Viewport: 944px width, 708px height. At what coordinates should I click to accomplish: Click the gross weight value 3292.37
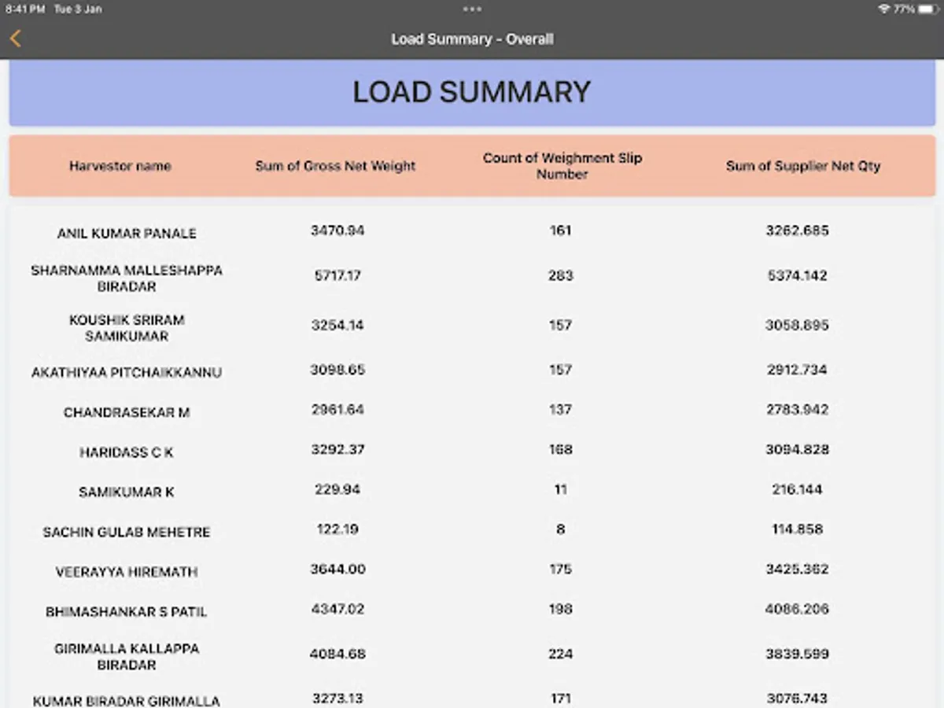coord(337,450)
